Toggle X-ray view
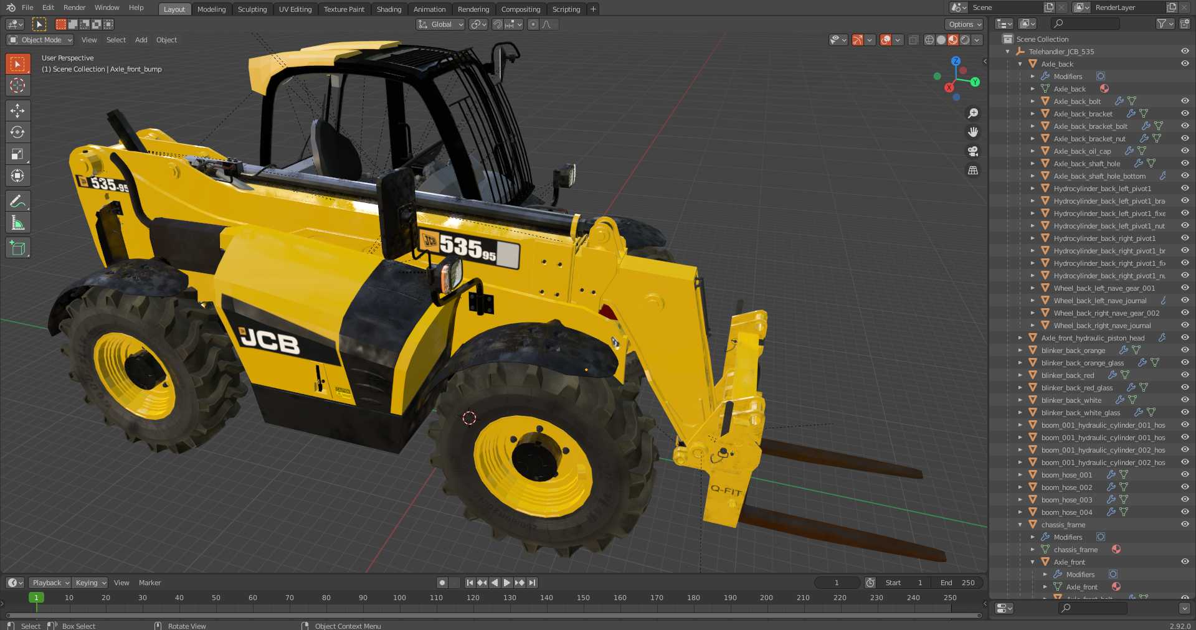Viewport: 1196px width, 630px height. pos(913,40)
